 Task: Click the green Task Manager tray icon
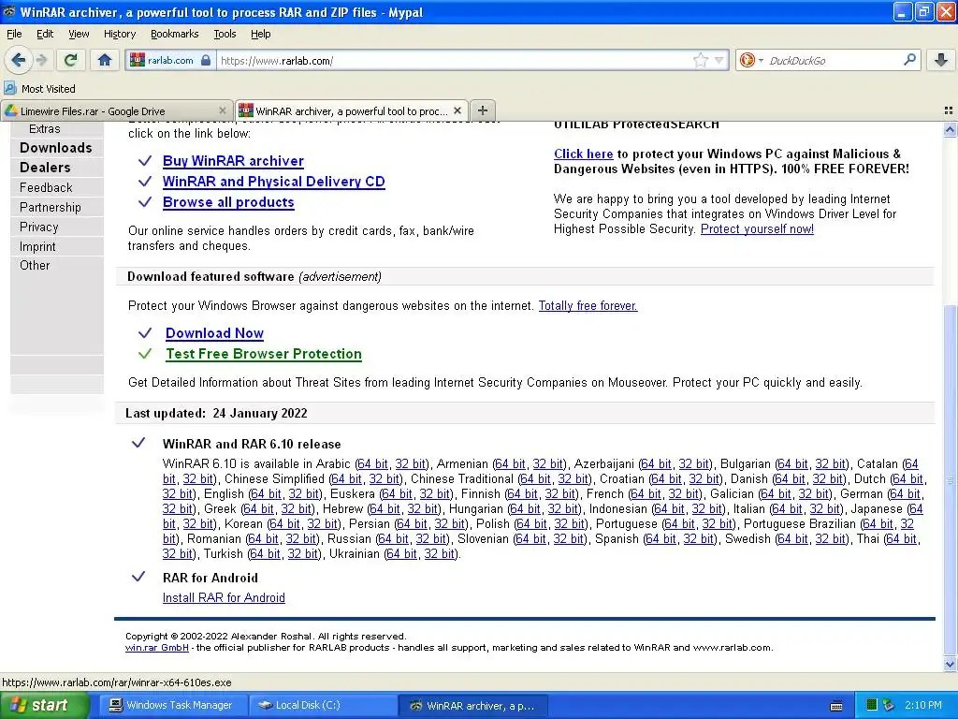tap(872, 705)
